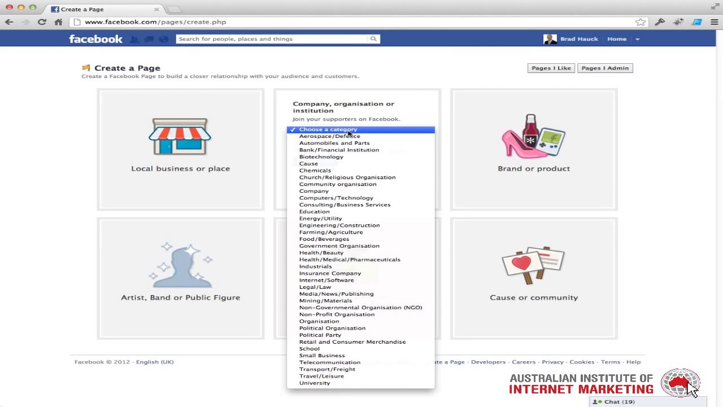Select Non-Governmental Organisation (NGO) category
Image resolution: width=723 pixels, height=407 pixels.
coord(360,308)
